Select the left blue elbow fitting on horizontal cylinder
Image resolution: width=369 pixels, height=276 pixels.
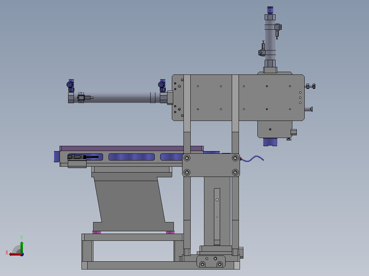(x=71, y=85)
